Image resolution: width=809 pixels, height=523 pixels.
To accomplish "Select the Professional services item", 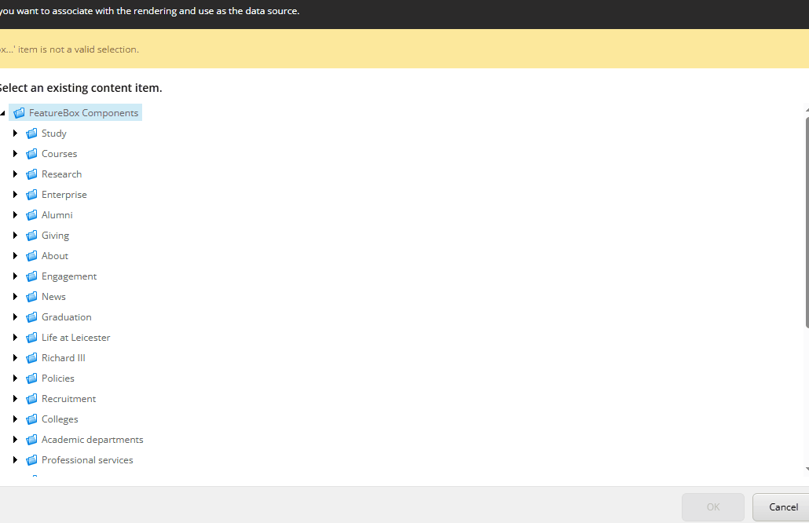I will pos(86,459).
